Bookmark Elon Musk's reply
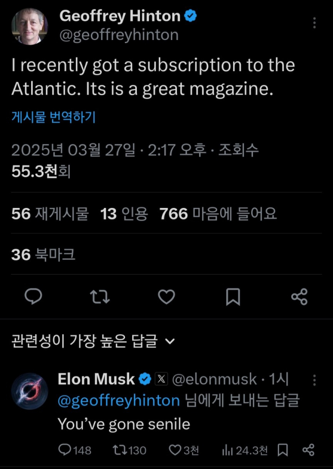The width and height of the screenshot is (333, 469). (x=284, y=449)
